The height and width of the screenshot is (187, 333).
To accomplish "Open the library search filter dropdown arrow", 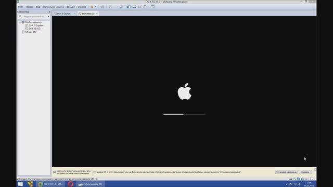I will pos(48,16).
